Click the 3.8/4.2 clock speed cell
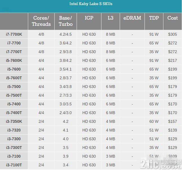The width and height of the screenshot is (182, 170). (66, 60)
